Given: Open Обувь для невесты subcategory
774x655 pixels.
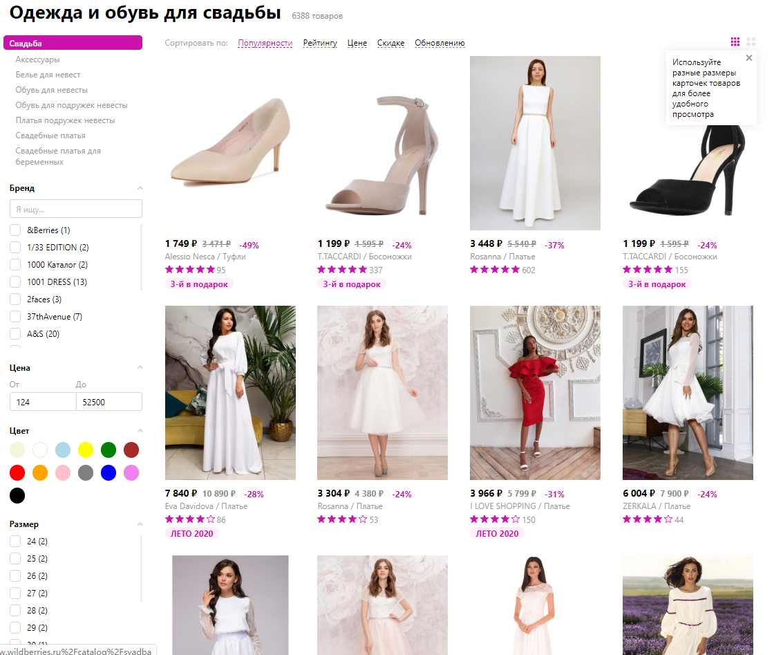Looking at the screenshot, I should (x=51, y=90).
